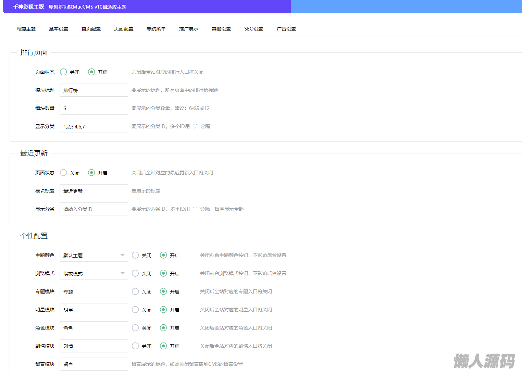Focus the 模块数量 field containing 6
Image resolution: width=522 pixels, height=373 pixels.
click(x=94, y=108)
